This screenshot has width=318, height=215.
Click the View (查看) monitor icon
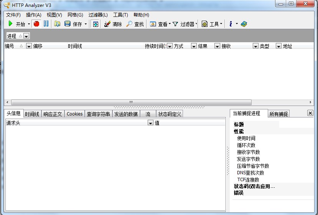click(x=153, y=24)
